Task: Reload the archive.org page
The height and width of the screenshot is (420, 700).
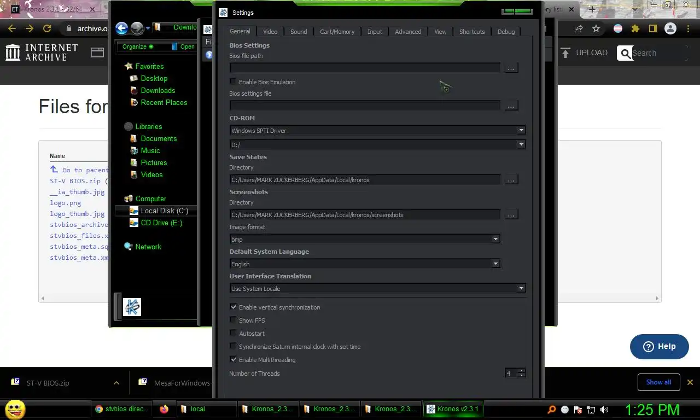Action: pyautogui.click(x=47, y=28)
